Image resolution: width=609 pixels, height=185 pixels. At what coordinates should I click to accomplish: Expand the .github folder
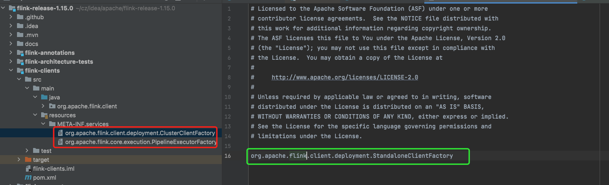(x=12, y=17)
